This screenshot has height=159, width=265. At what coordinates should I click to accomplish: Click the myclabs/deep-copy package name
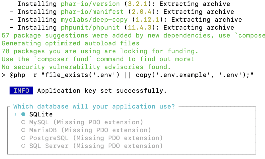(94, 20)
